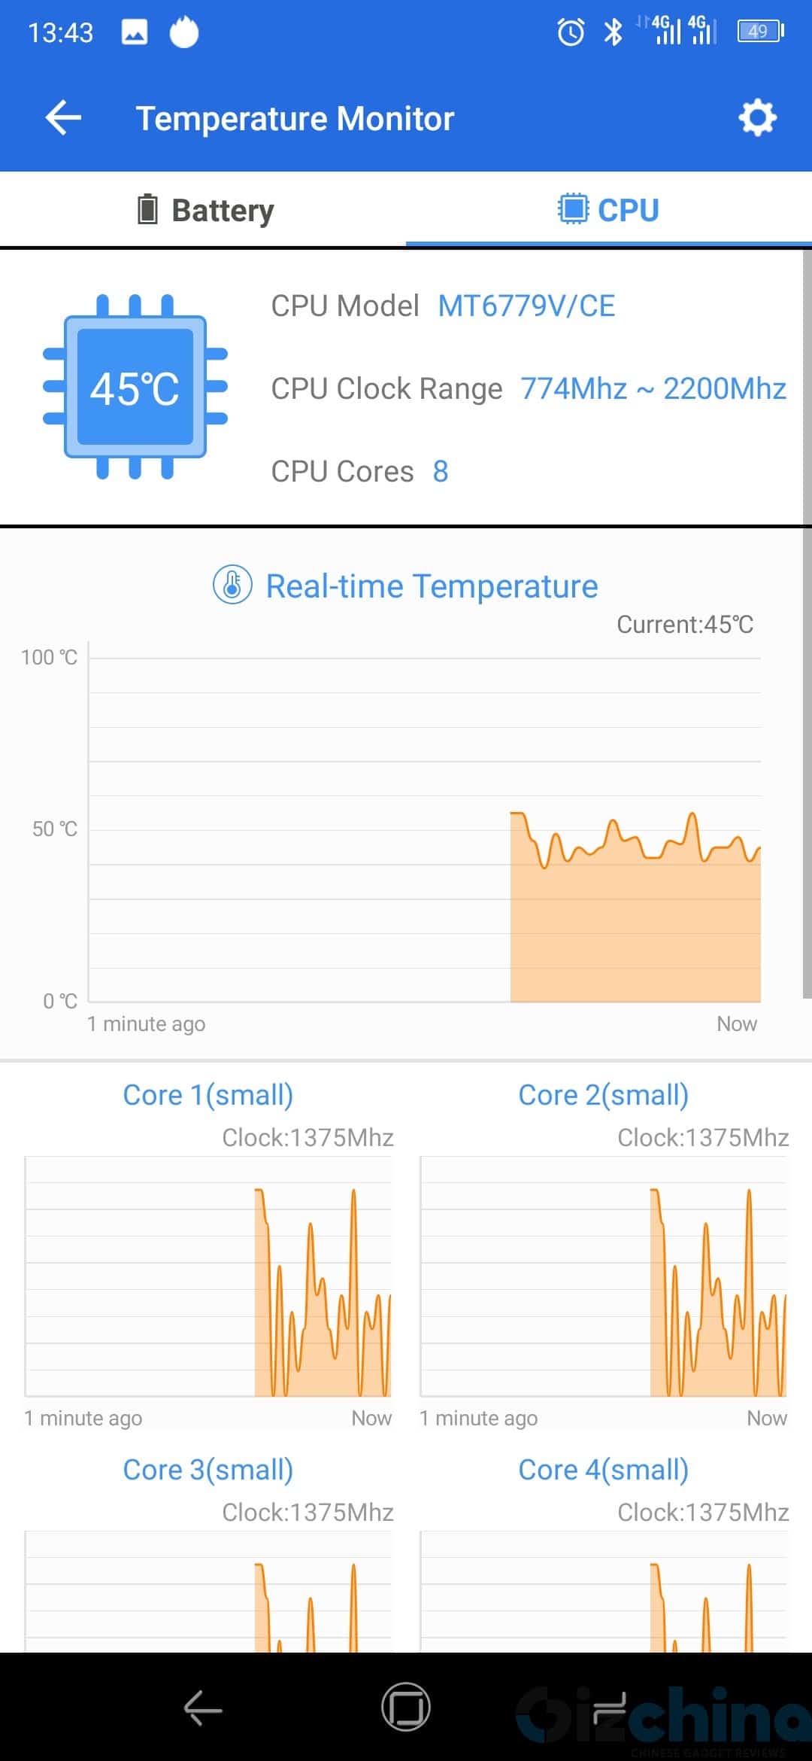The width and height of the screenshot is (812, 1761).
Task: Tap the clock range 774Mhz ~ 2200Mhz
Action: 653,389
